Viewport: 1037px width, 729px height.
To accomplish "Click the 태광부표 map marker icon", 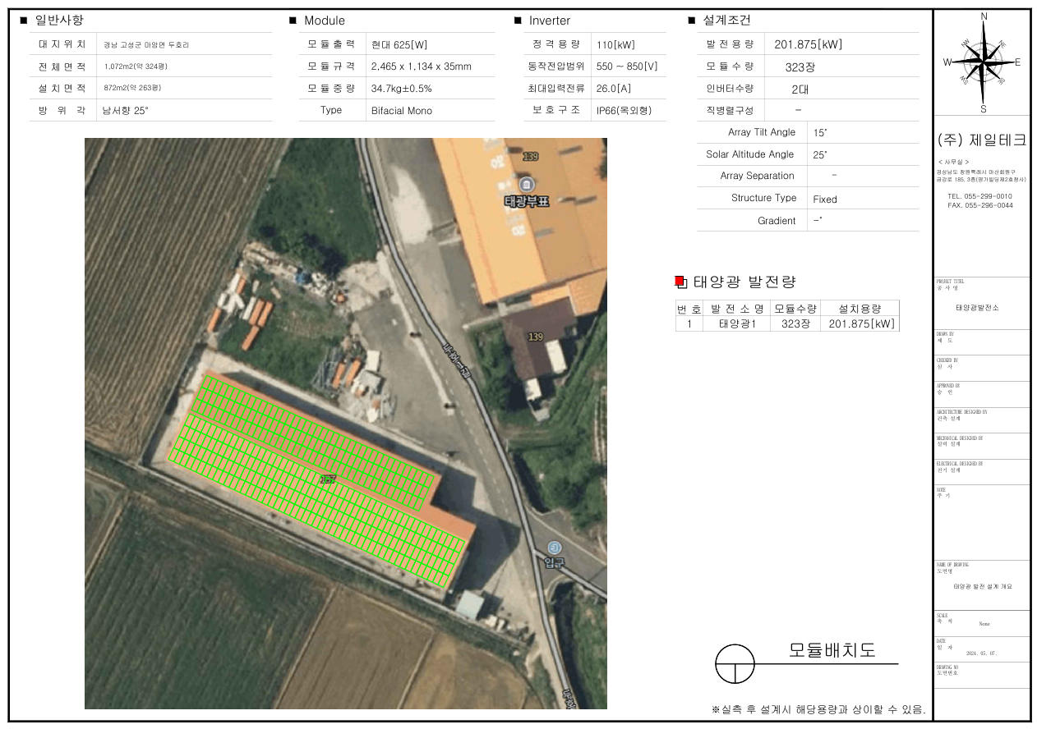I will pos(526,183).
